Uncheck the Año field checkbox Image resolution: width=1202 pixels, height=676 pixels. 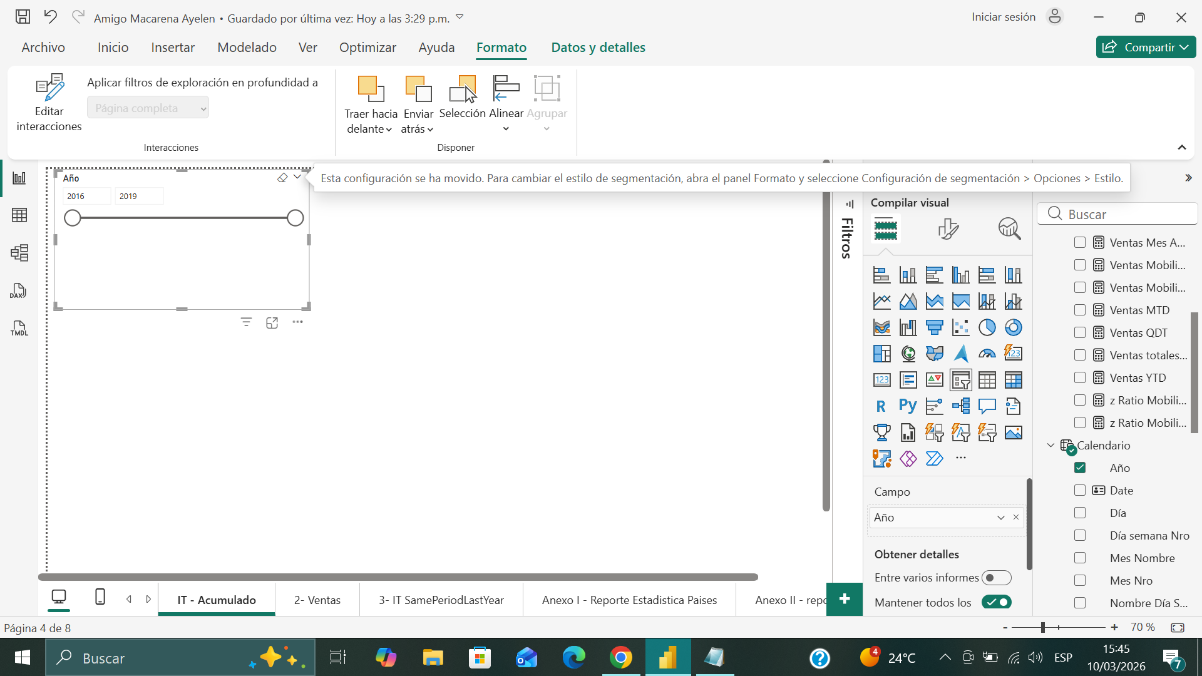pos(1079,468)
